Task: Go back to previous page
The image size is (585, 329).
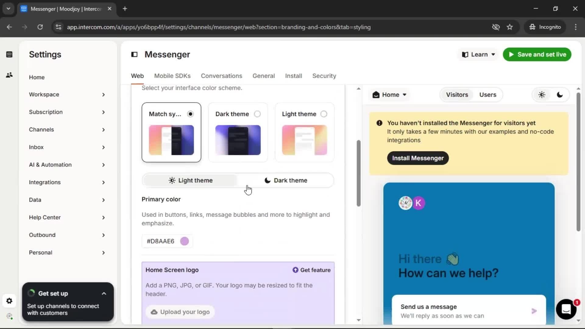Action: [x=9, y=27]
